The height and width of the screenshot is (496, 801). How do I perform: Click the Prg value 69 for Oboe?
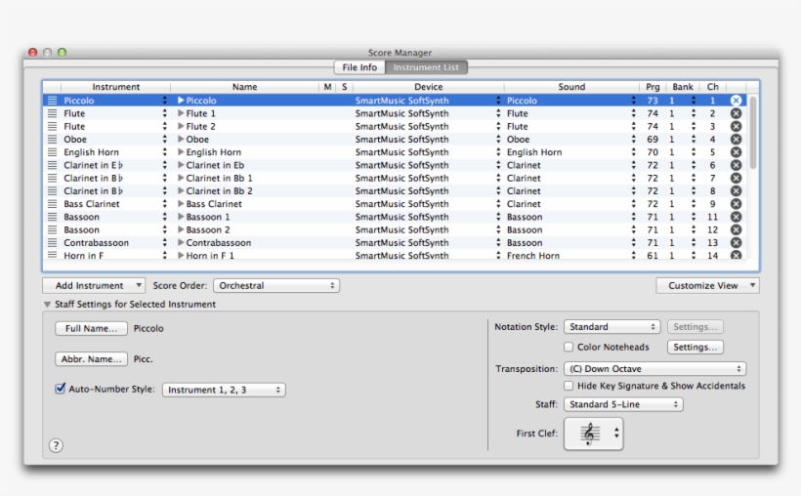click(653, 140)
